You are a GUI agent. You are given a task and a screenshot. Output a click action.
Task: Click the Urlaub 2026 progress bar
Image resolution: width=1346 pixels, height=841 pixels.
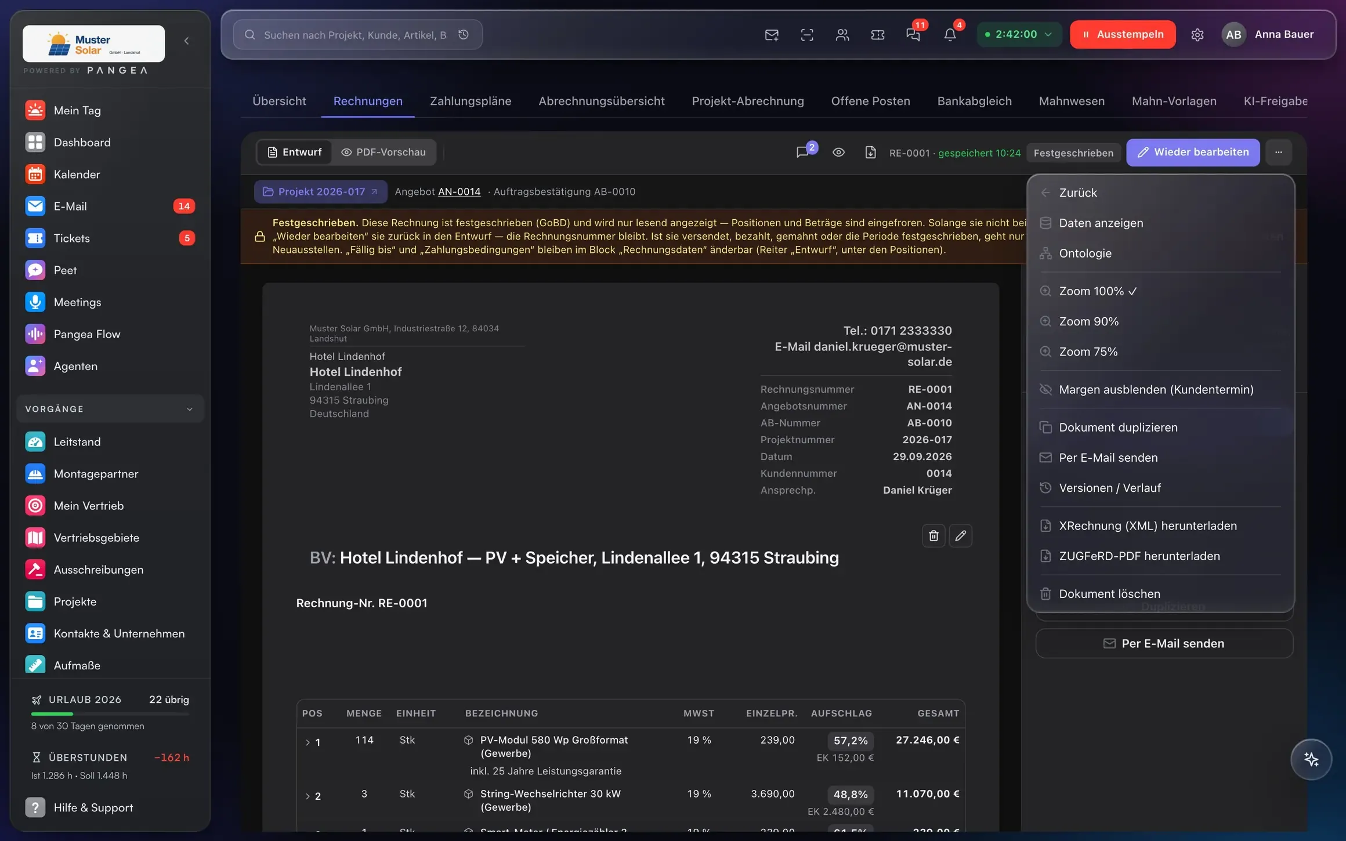(x=110, y=714)
